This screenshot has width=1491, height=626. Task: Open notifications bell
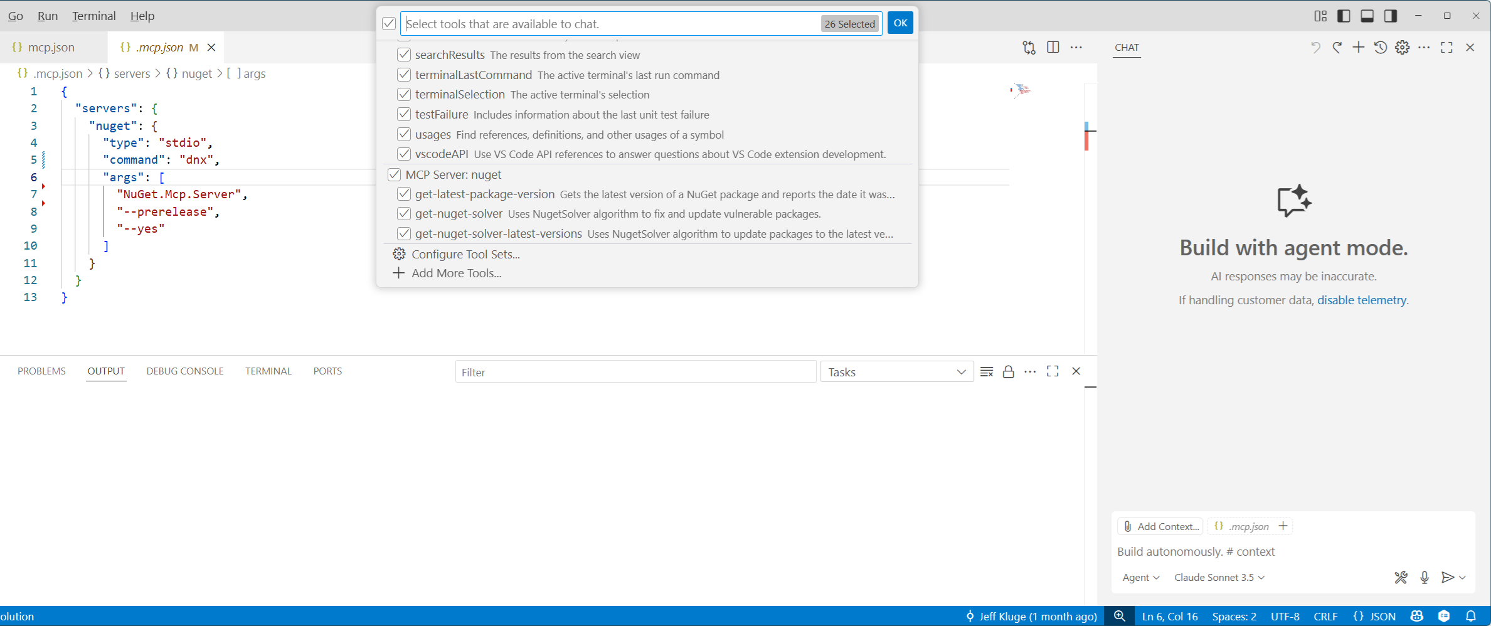[x=1471, y=616]
